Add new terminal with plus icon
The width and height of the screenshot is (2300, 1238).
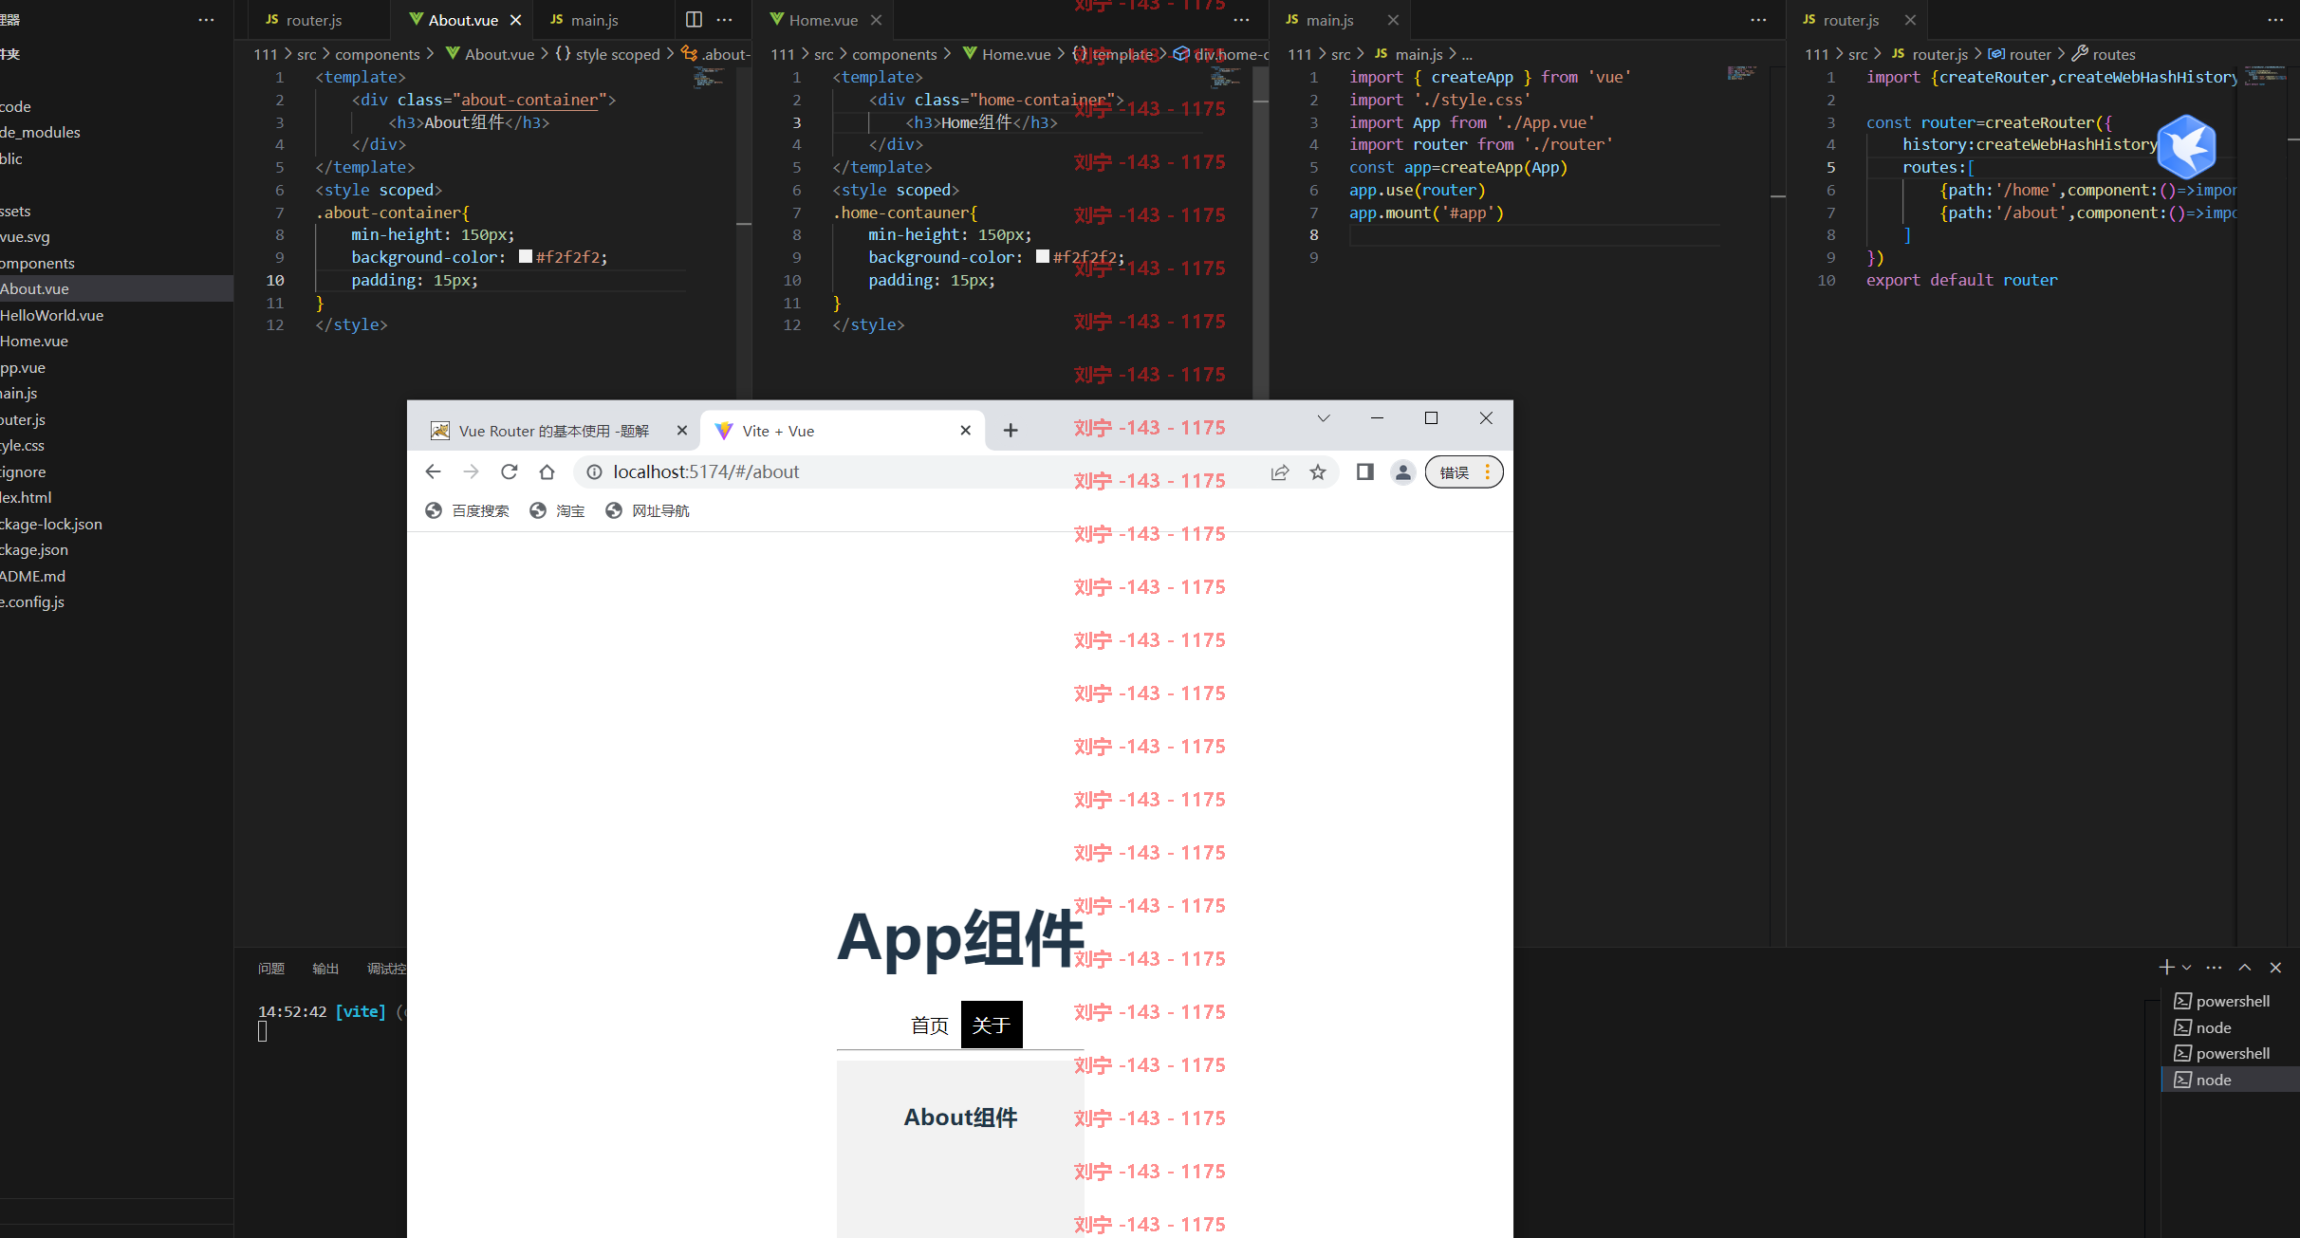pos(2166,968)
